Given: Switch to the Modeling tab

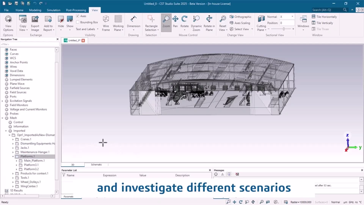Looking at the screenshot, I should pos(35,10).
